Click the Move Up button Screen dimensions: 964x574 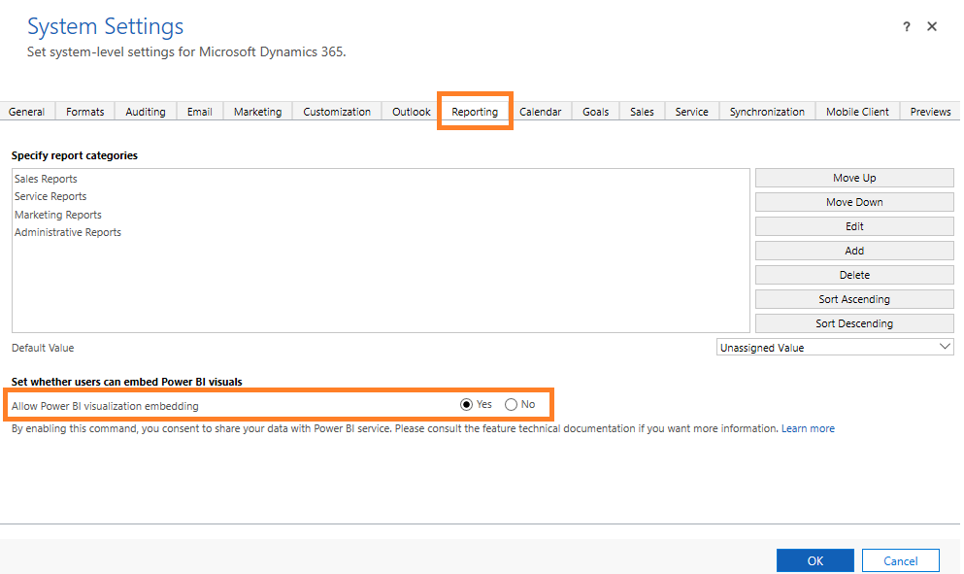(x=854, y=178)
